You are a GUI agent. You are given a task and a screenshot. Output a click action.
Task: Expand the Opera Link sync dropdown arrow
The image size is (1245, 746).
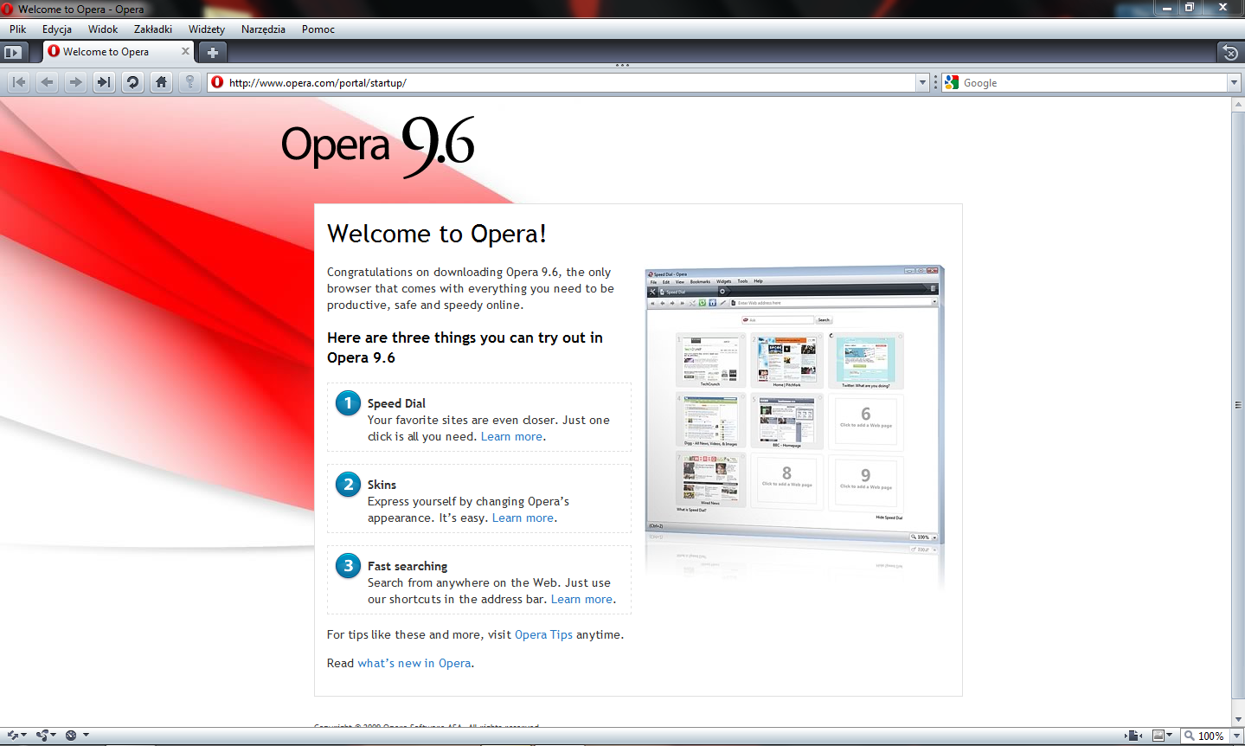(x=23, y=736)
